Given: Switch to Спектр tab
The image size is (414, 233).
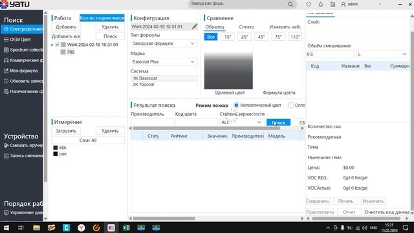Looking at the screenshot, I should point(246,27).
